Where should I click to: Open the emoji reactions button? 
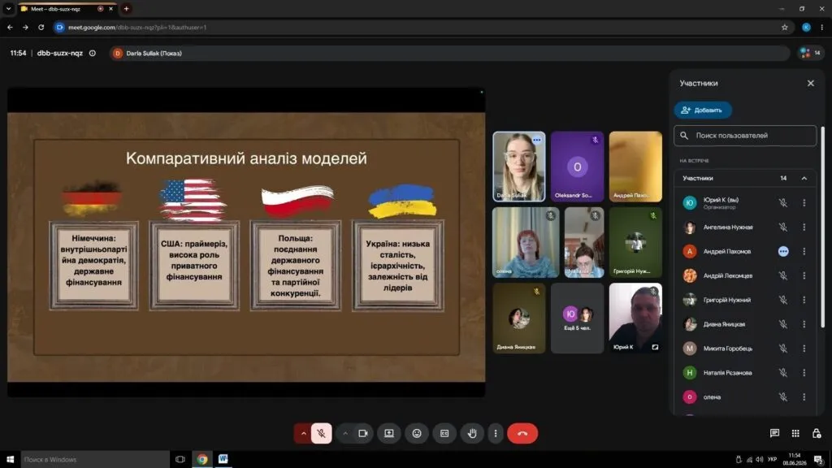point(417,434)
